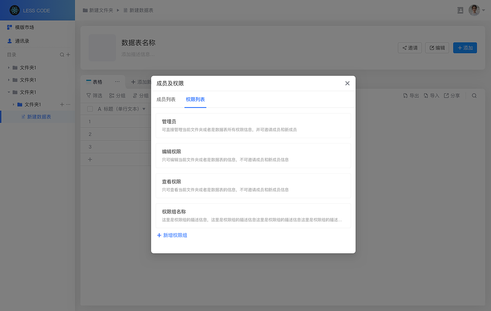Open the contacts icon in the top bar
This screenshot has width=491, height=311.
pos(460,10)
